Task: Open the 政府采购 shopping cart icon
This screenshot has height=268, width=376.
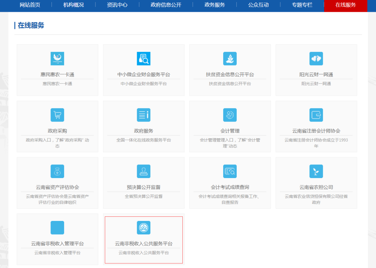Action: (x=57, y=115)
